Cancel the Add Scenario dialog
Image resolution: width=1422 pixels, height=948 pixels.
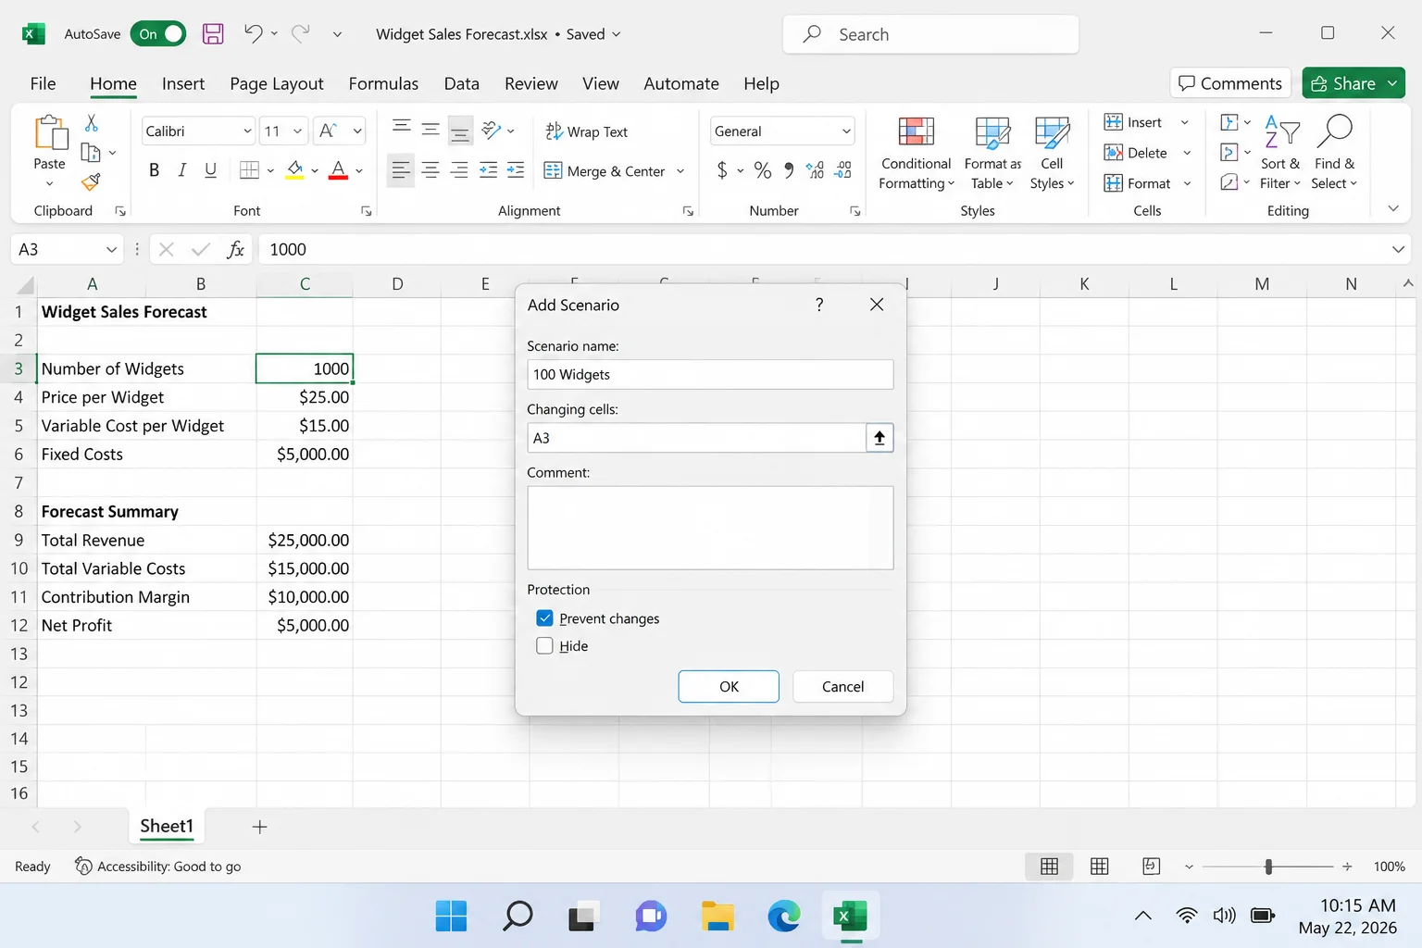click(x=842, y=687)
